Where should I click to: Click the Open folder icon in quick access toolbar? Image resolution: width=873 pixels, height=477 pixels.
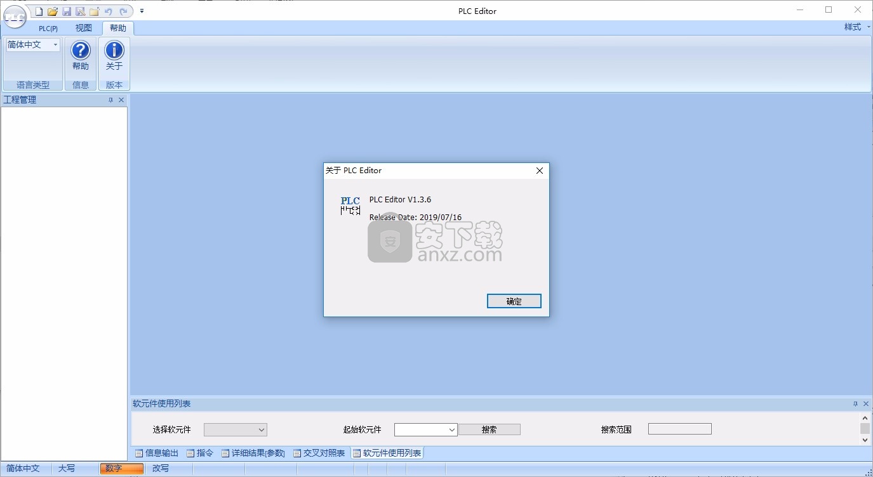point(53,11)
